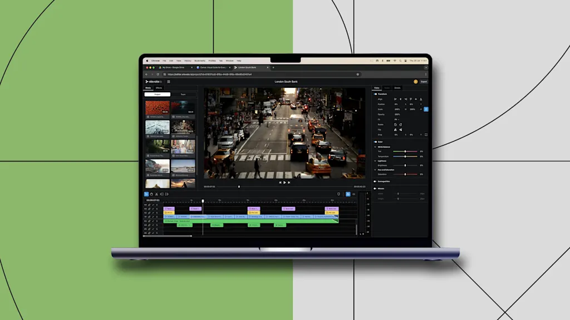Flip the clip horizontally
The width and height of the screenshot is (570, 320).
click(395, 129)
